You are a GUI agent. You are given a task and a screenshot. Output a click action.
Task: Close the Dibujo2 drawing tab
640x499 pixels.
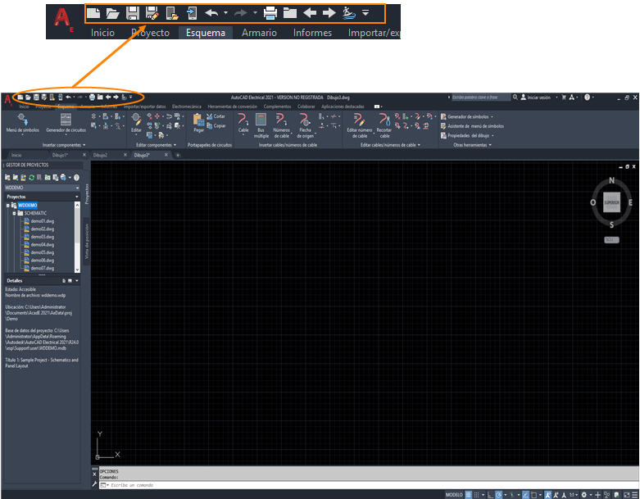[125, 155]
